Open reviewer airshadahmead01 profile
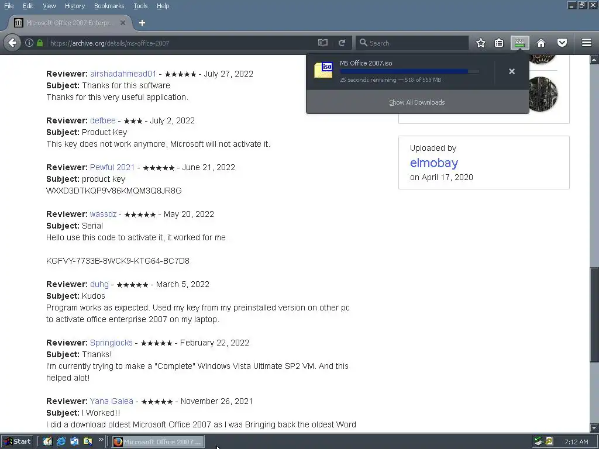Image resolution: width=599 pixels, height=449 pixels. pos(123,74)
